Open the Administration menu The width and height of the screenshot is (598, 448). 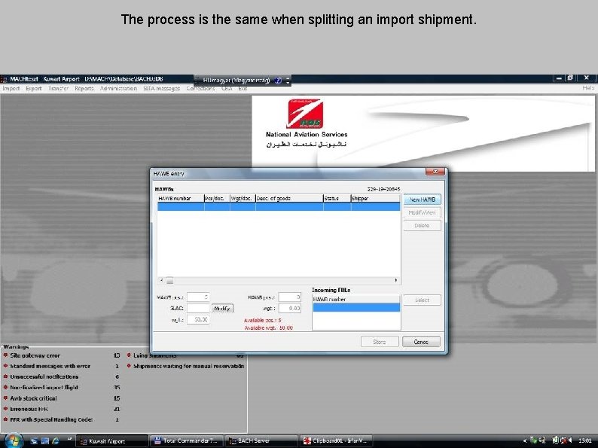[x=118, y=88]
